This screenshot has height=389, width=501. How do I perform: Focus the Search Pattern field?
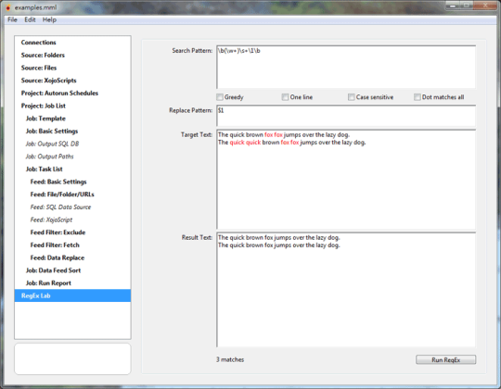[346, 67]
